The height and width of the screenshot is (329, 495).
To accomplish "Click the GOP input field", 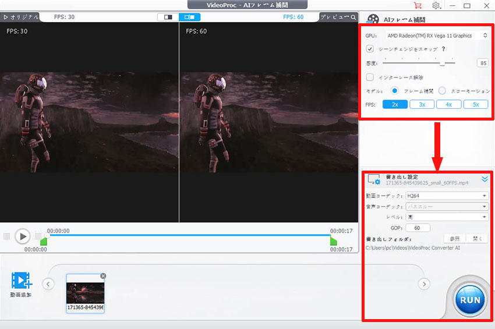I will coord(418,228).
